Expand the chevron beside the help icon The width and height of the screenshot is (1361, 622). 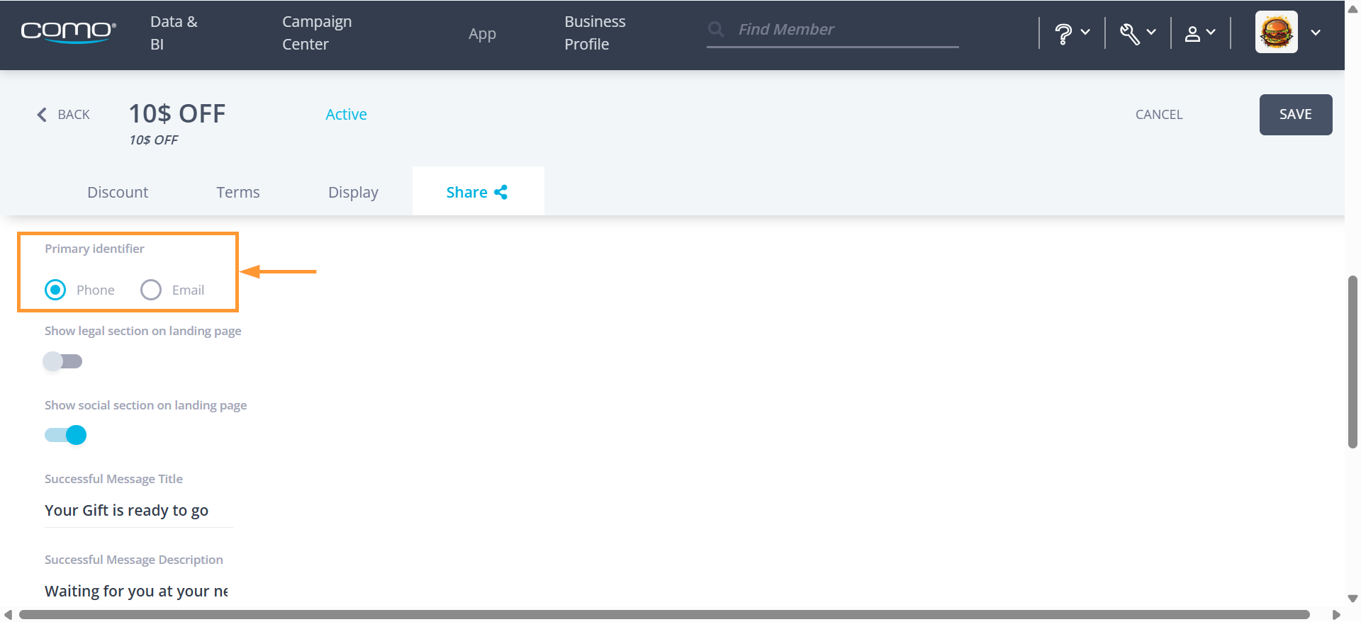[1085, 32]
